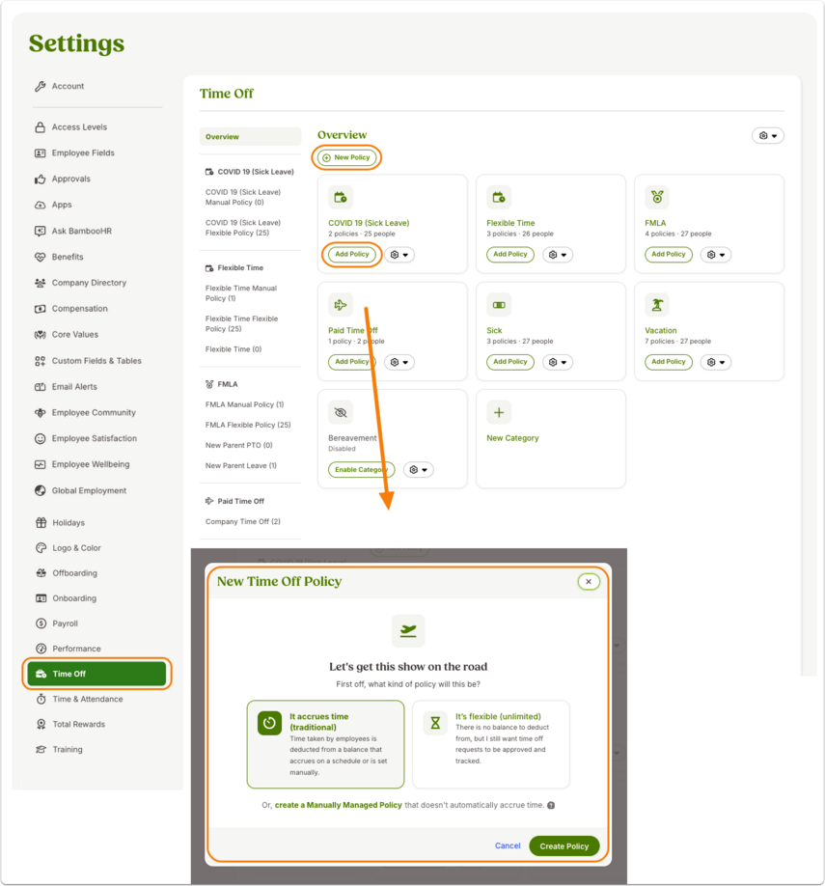Click the Core Values icon
Screen dimensions: 825x886
pos(41,335)
